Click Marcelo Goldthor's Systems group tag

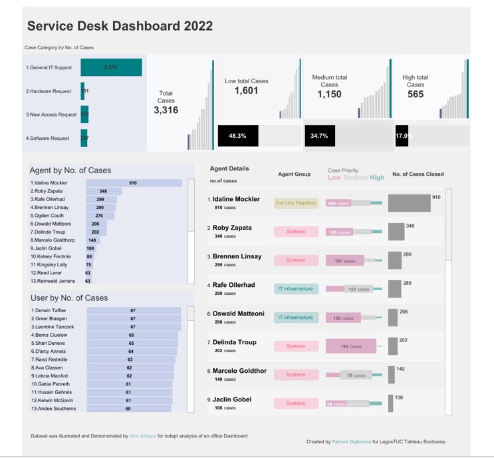click(x=296, y=375)
